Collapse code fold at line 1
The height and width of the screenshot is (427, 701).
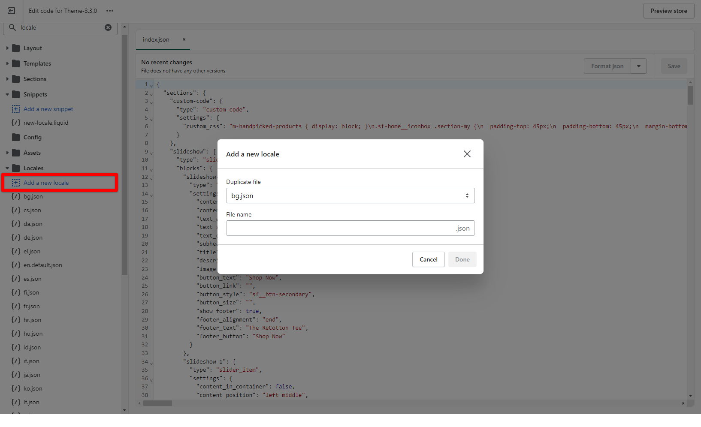[151, 86]
